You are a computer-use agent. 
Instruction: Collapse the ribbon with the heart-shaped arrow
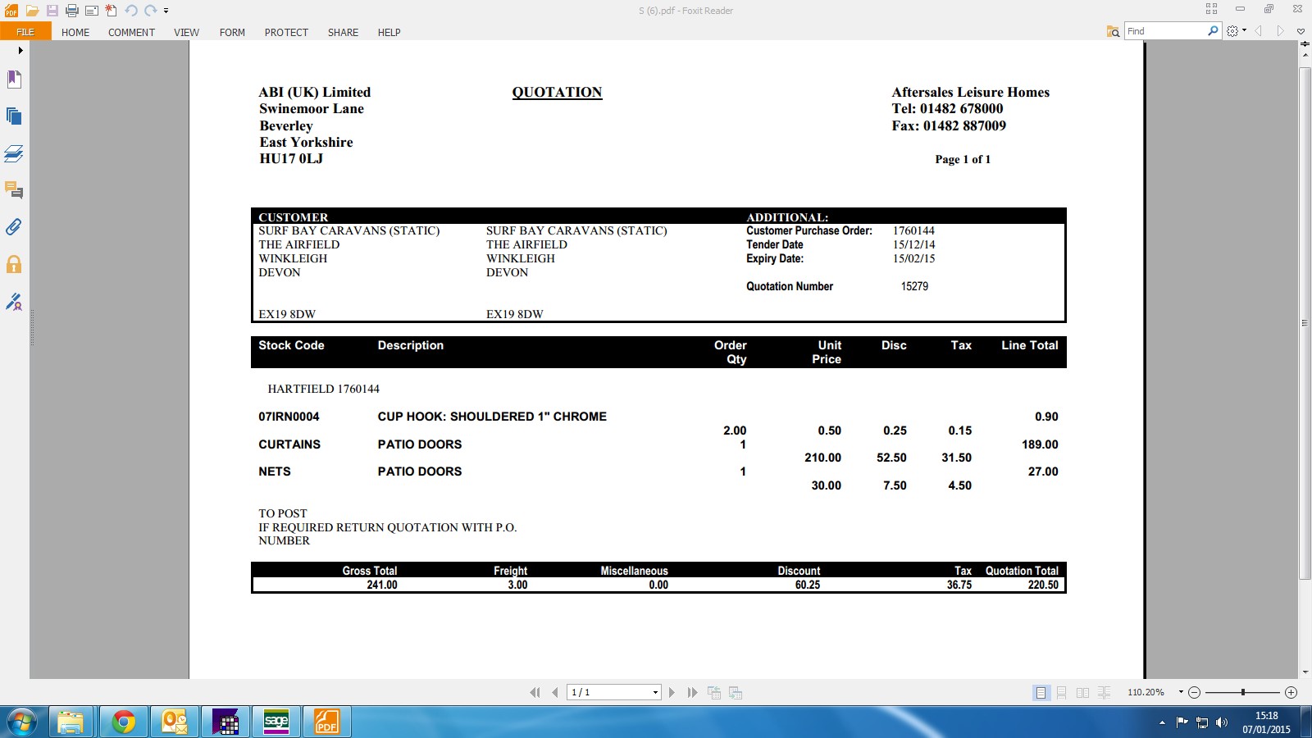[1301, 31]
